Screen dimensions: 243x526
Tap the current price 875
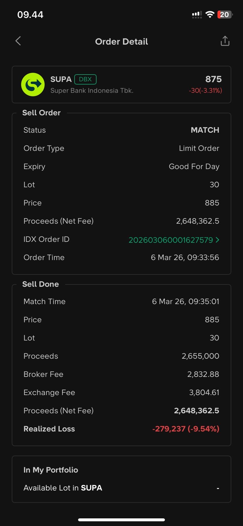(213, 79)
